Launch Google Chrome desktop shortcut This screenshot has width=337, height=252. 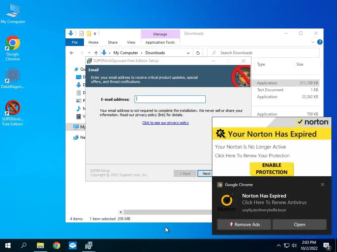[x=13, y=49]
